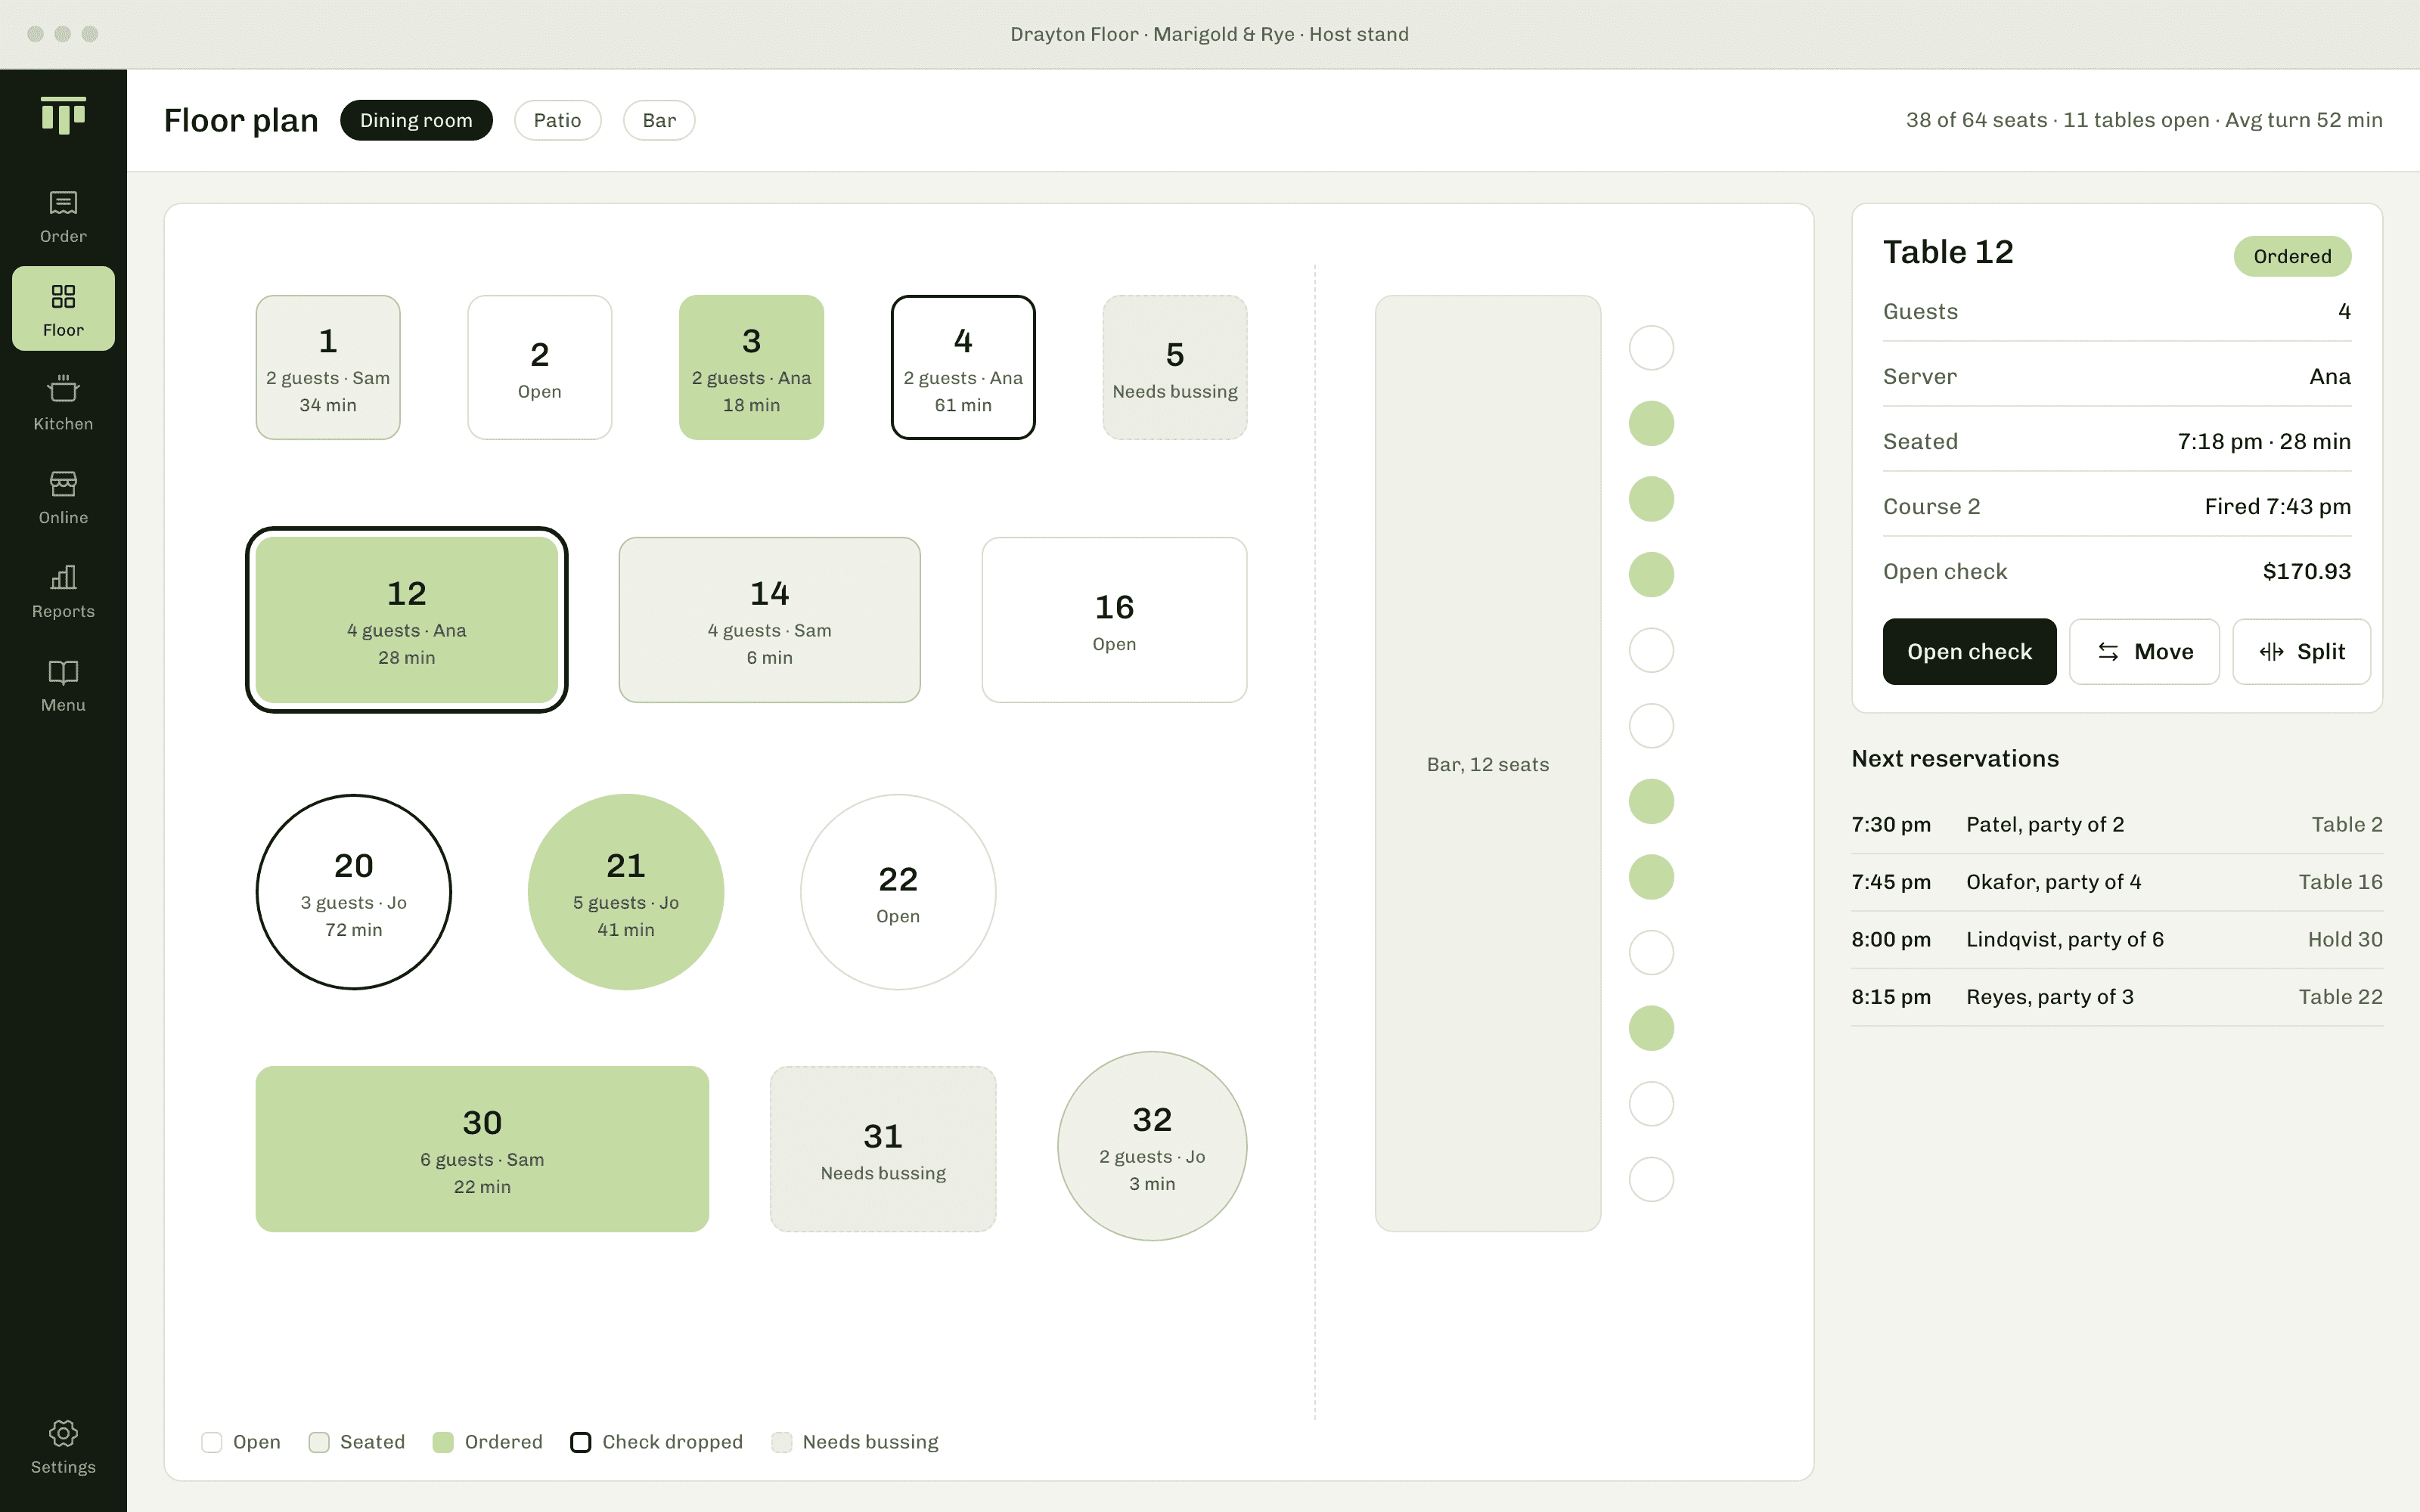This screenshot has height=1512, width=2420.
Task: Open Settings gear icon
Action: 63,1433
